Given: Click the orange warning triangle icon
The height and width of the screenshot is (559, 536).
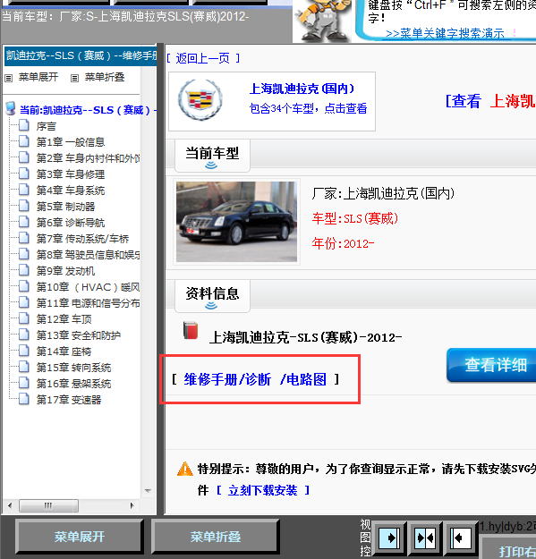Looking at the screenshot, I should click(184, 469).
